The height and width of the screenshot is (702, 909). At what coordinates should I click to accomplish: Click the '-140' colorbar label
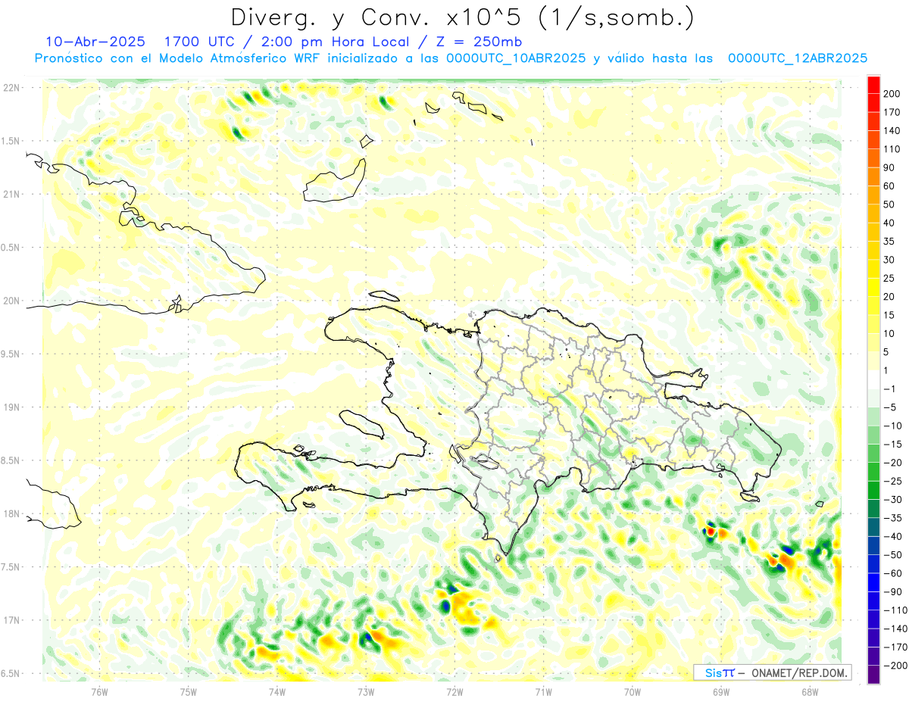pyautogui.click(x=895, y=629)
